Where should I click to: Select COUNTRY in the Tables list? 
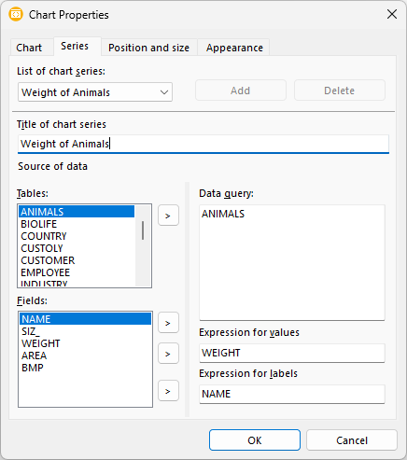(77, 236)
